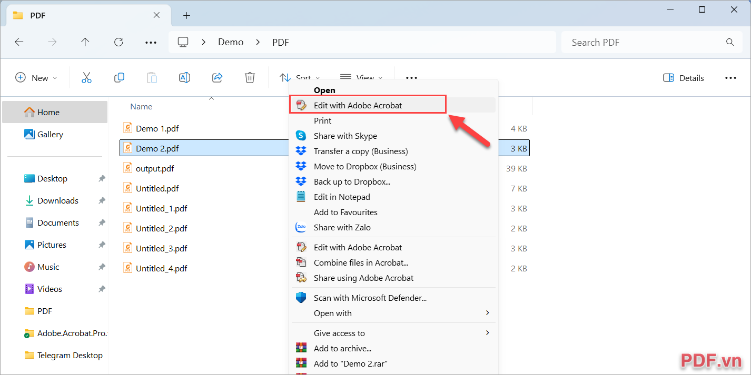751x375 pixels.
Task: Open the ellipsis beside Details
Action: [730, 78]
